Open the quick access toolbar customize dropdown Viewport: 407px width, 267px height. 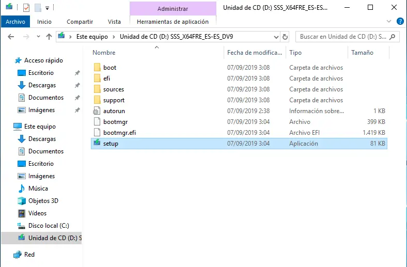click(47, 8)
